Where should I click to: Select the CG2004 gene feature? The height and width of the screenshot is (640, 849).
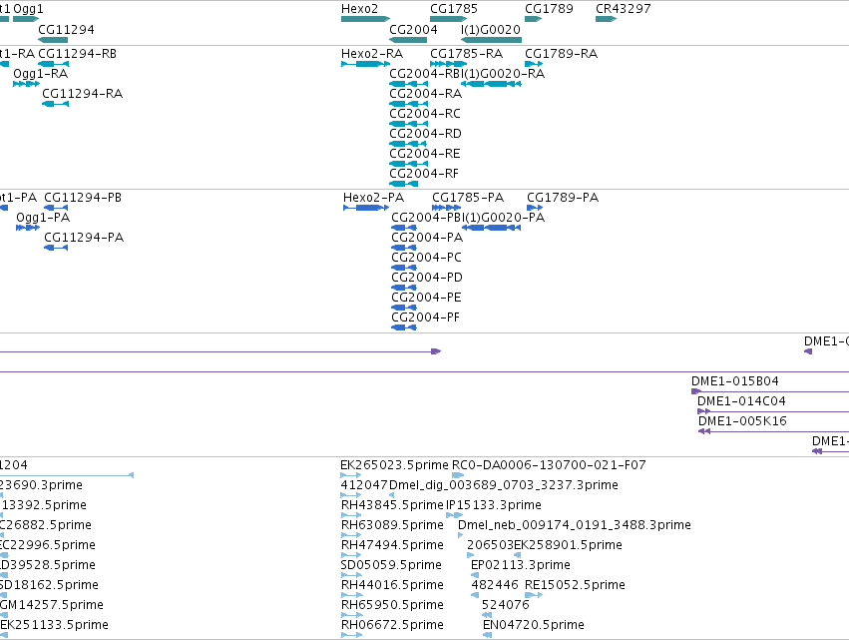tap(408, 40)
